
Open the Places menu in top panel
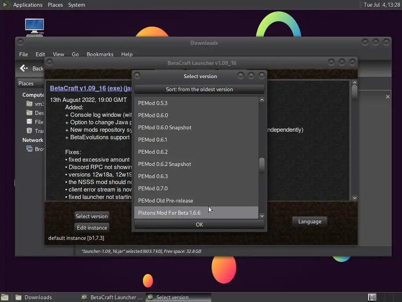click(x=55, y=5)
